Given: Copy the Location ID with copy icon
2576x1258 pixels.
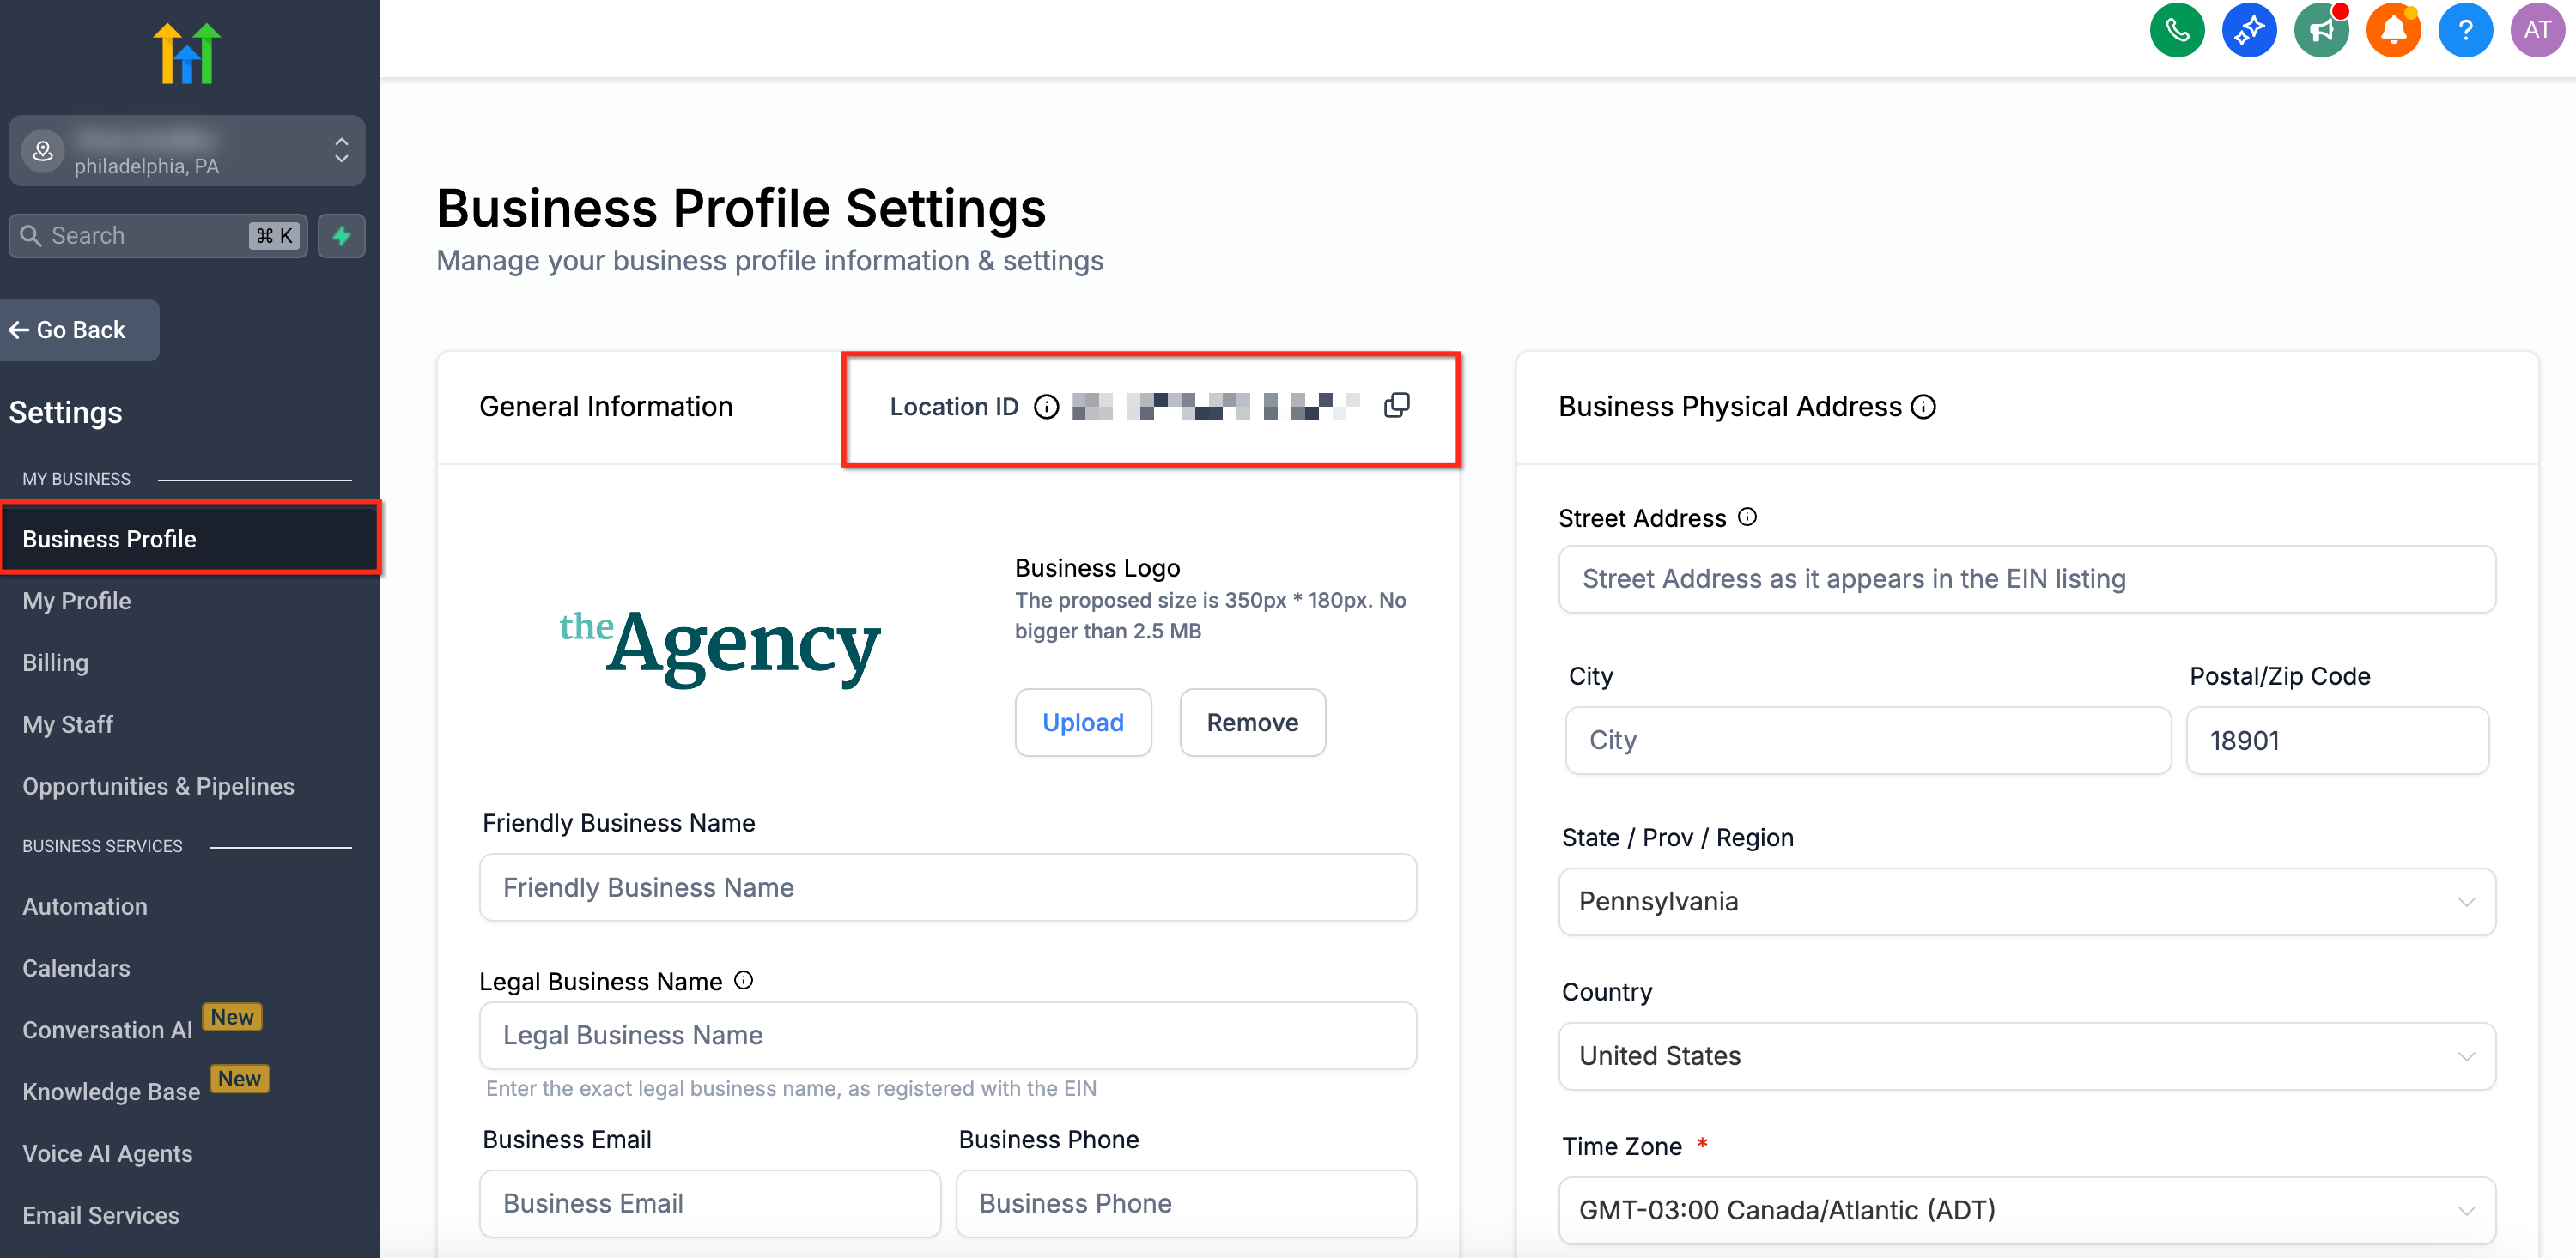Looking at the screenshot, I should pyautogui.click(x=1396, y=406).
